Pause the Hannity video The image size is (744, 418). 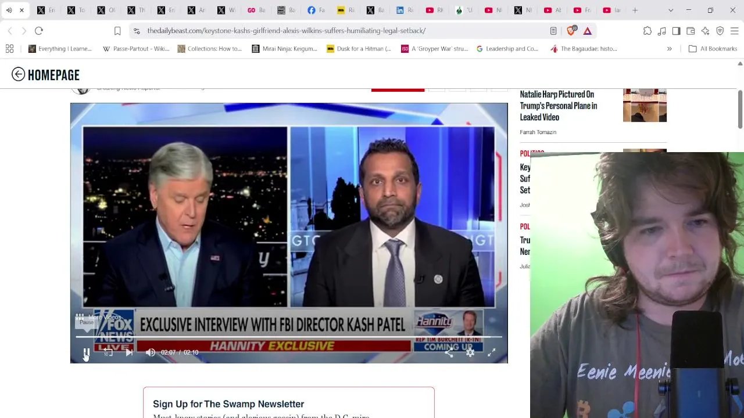[x=86, y=352]
